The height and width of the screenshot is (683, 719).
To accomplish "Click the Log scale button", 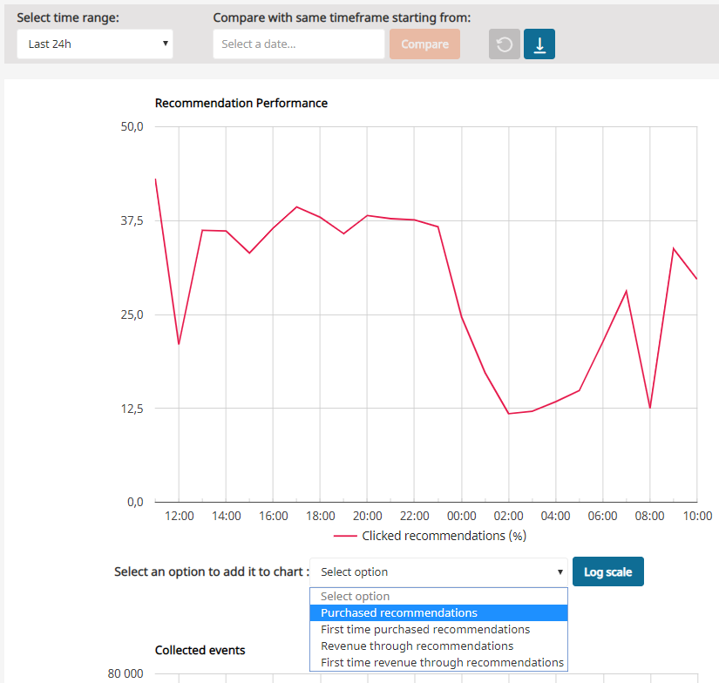I will click(x=608, y=571).
